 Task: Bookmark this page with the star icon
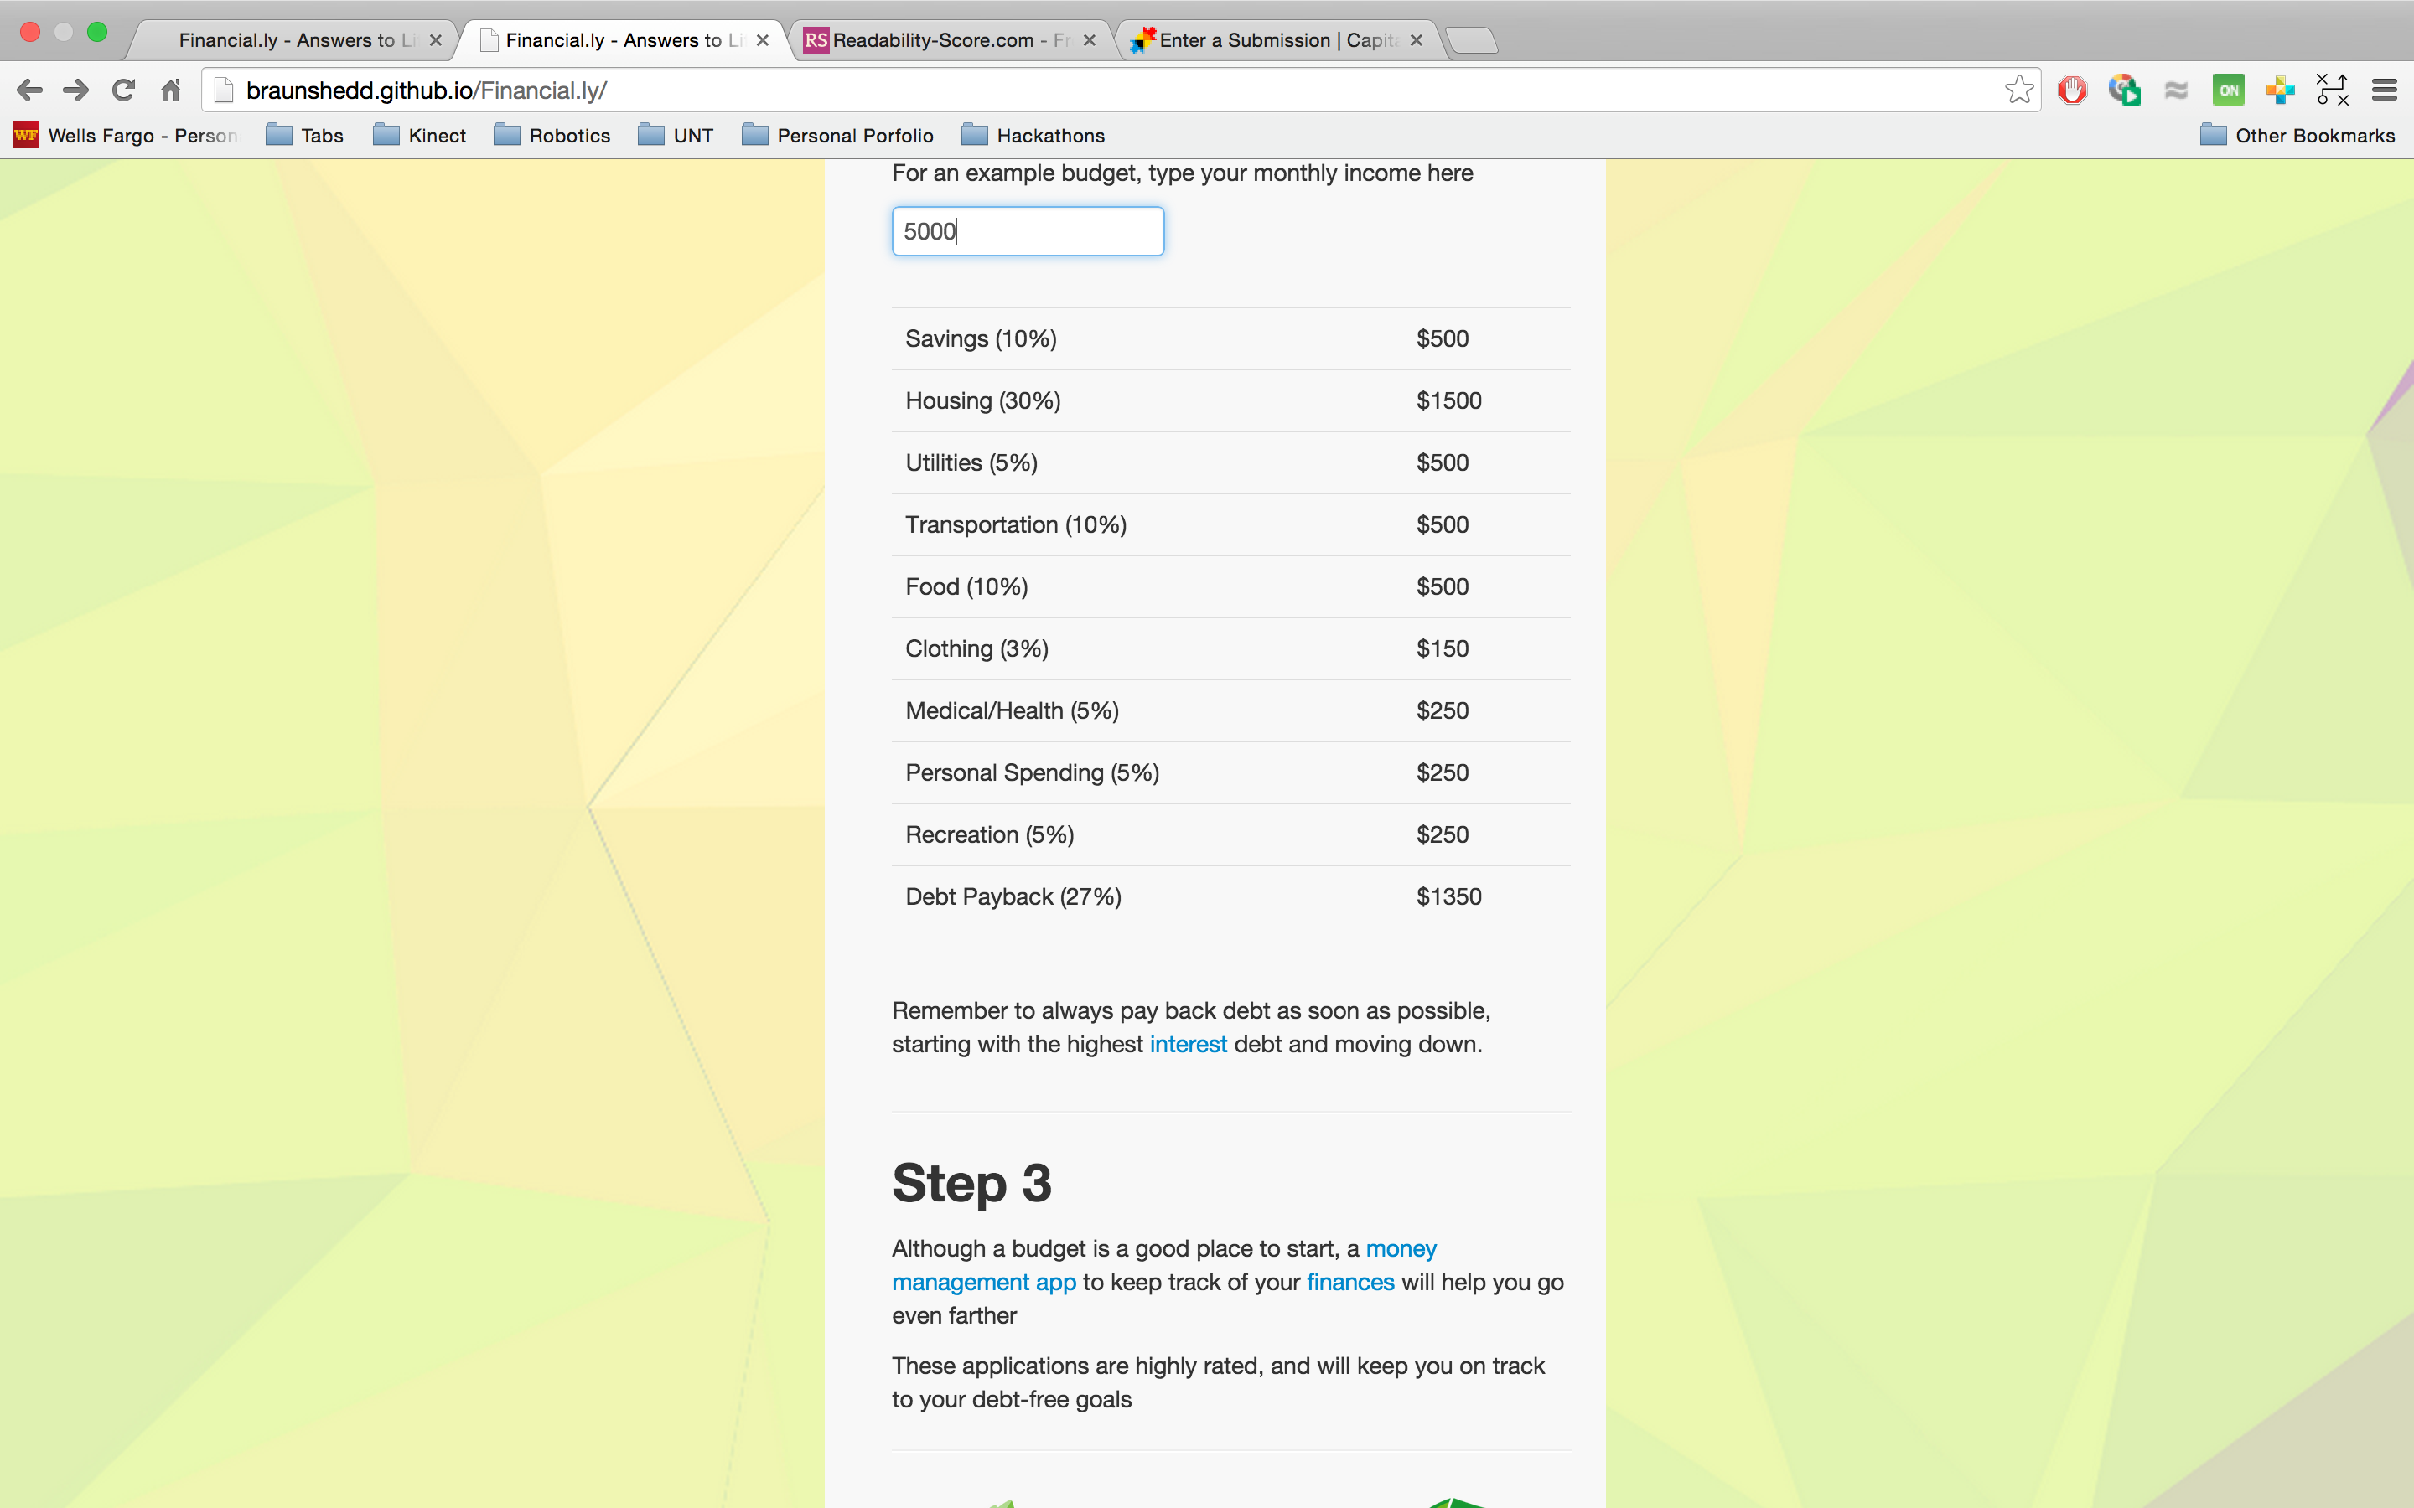pyautogui.click(x=2018, y=90)
